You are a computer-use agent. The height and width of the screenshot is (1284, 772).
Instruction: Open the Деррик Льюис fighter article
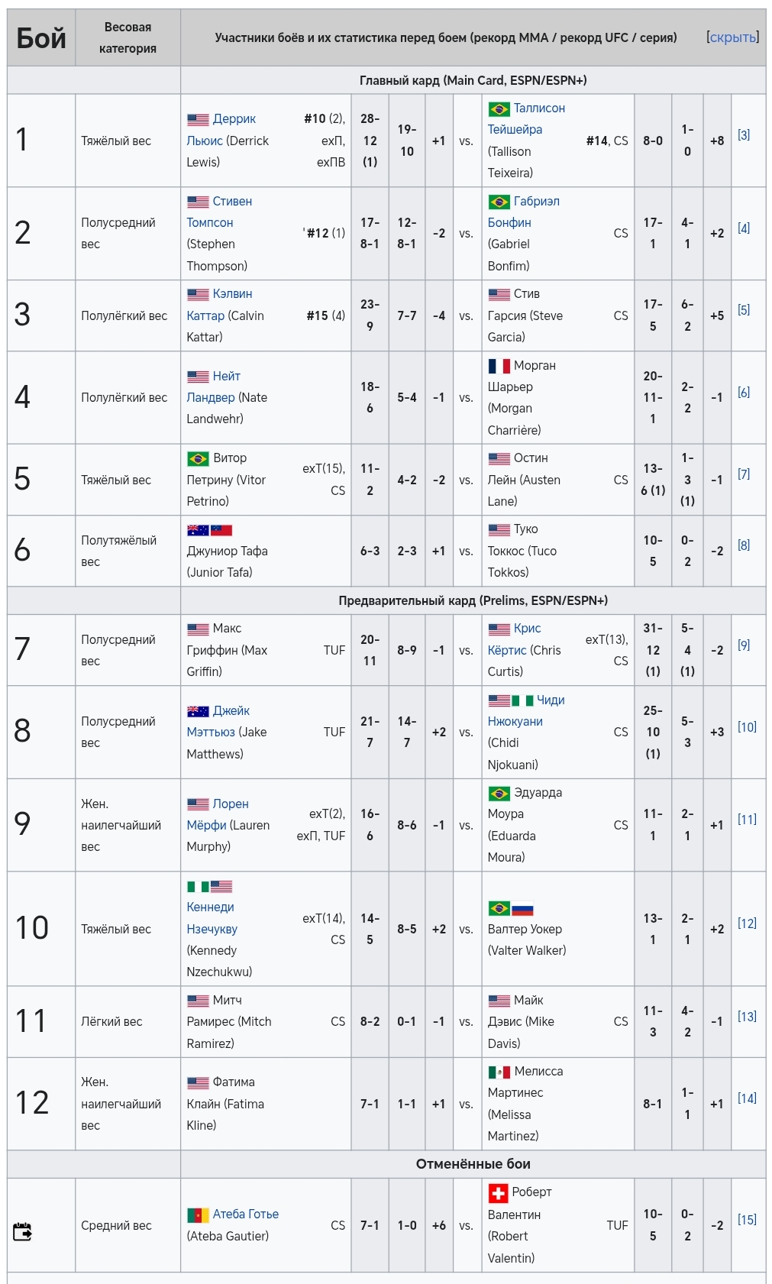pos(234,119)
